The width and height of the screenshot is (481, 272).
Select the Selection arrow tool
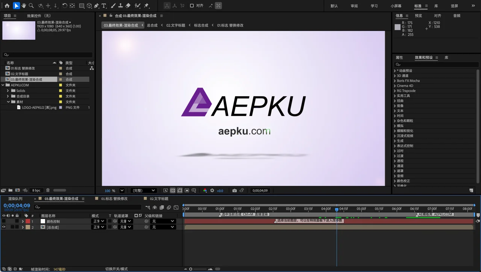tap(16, 6)
